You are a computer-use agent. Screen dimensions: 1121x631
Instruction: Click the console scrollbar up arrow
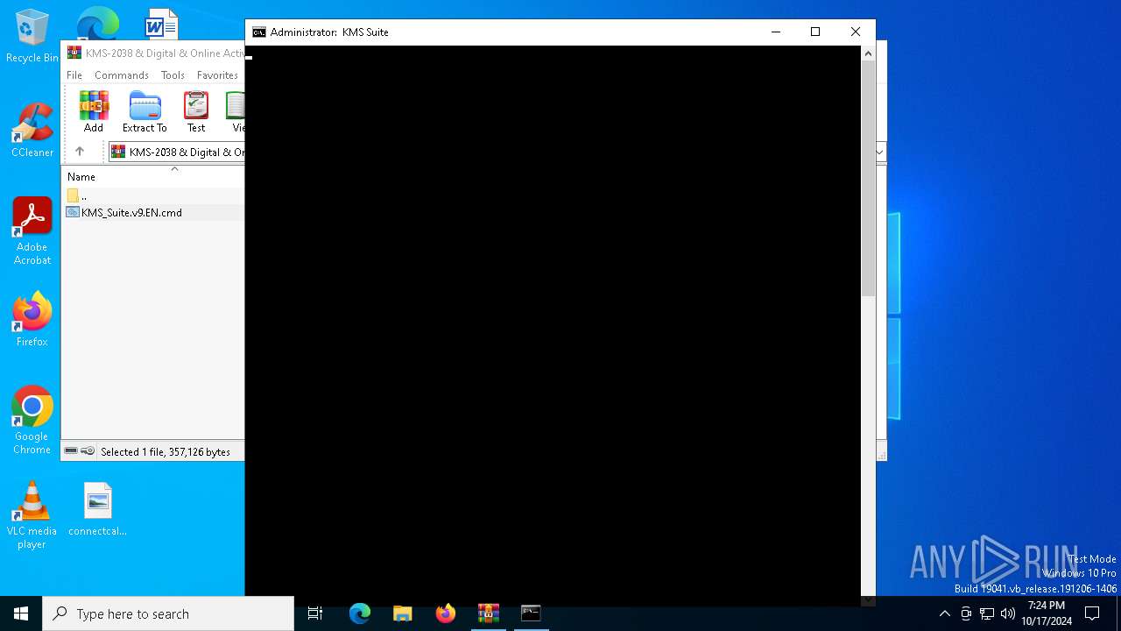868,53
